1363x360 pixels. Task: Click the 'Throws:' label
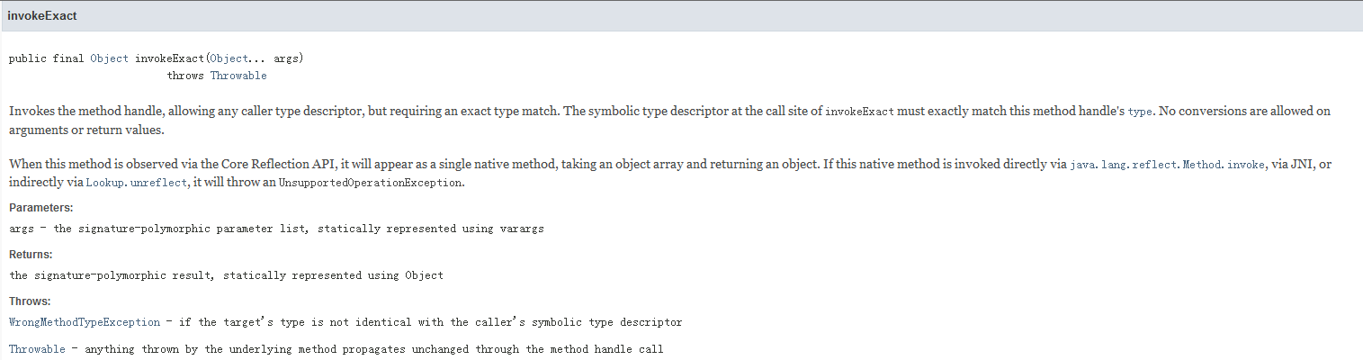[x=30, y=301]
